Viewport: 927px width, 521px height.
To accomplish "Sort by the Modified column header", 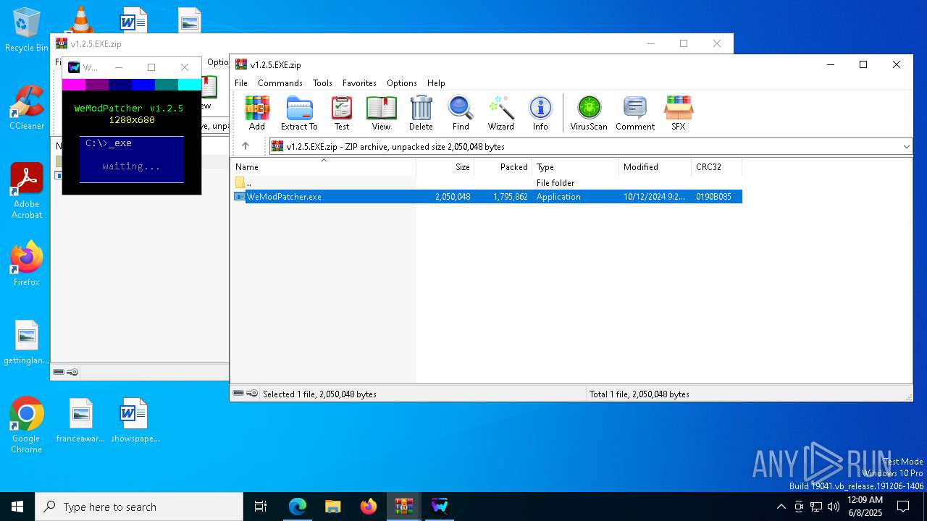I will [x=655, y=167].
